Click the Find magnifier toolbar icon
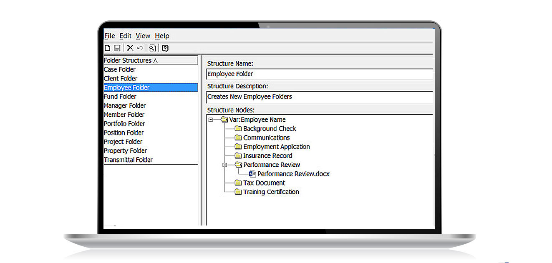Image resolution: width=552 pixels, height=263 pixels. click(153, 48)
